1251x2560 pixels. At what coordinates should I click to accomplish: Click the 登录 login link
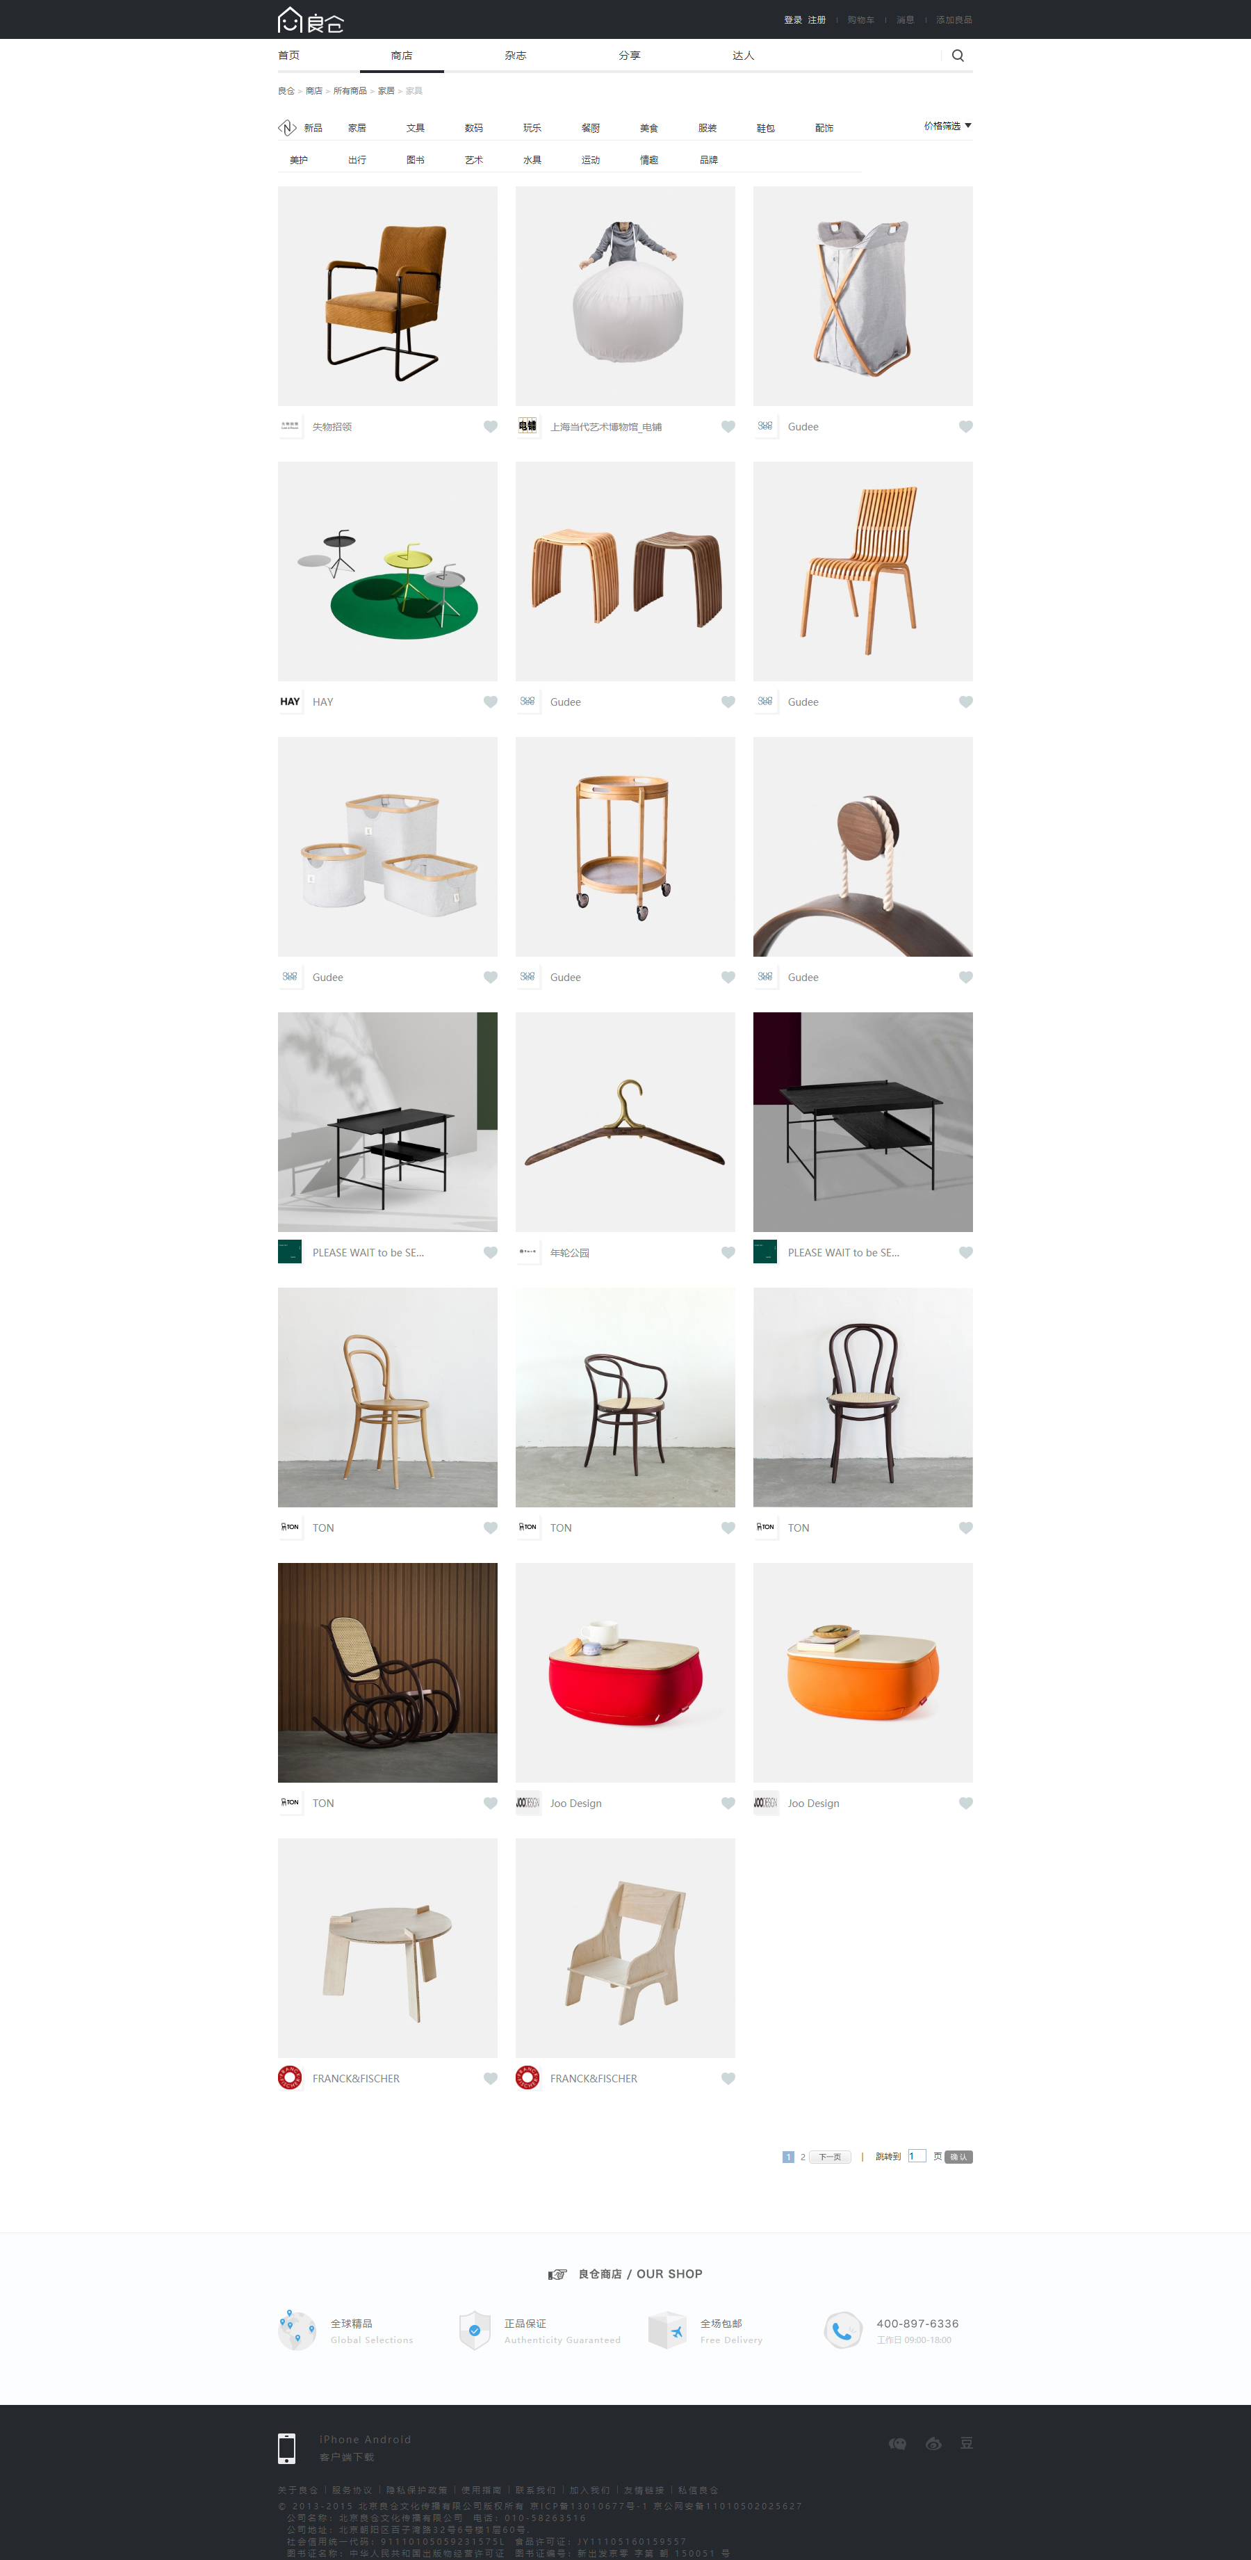793,20
